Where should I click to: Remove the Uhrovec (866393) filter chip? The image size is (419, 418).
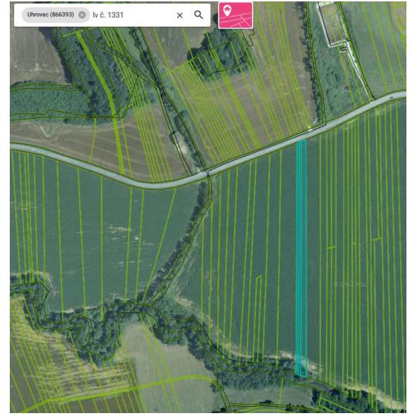(x=82, y=15)
